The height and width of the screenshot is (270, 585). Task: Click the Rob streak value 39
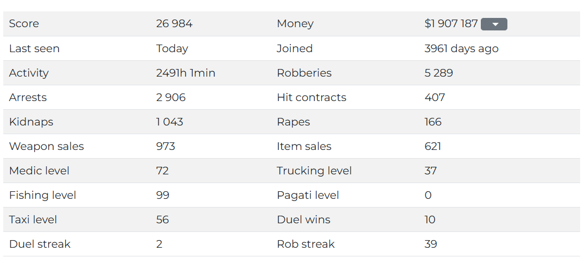coord(431,244)
